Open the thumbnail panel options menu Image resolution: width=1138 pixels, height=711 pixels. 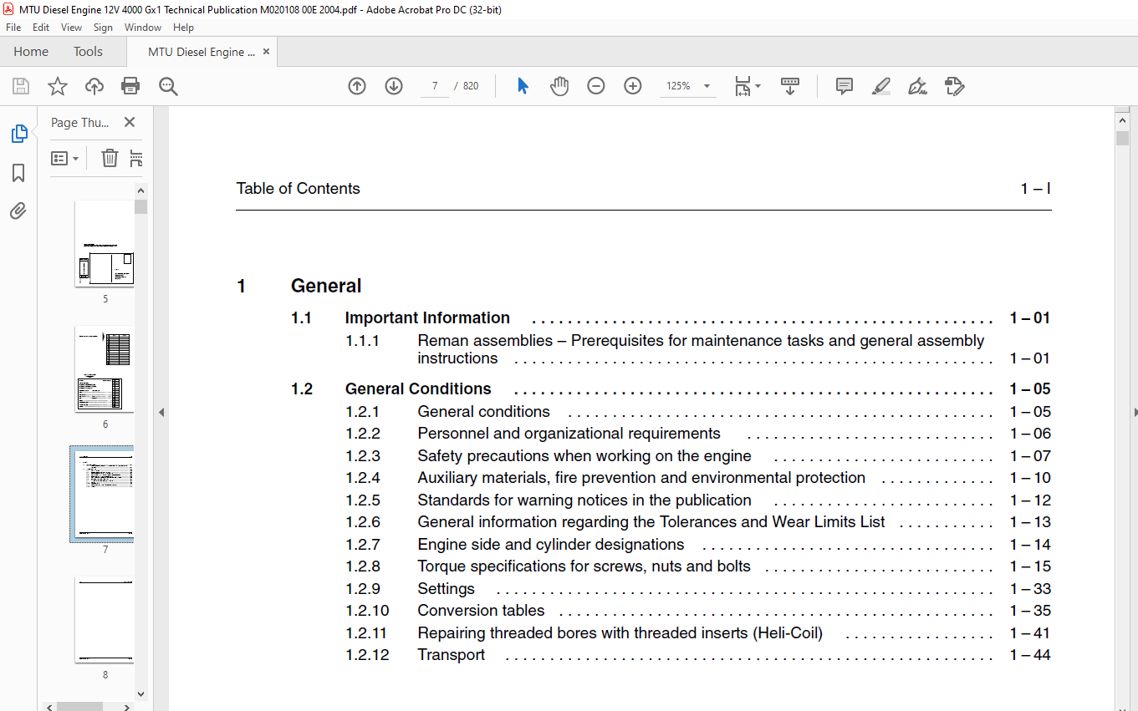point(64,158)
